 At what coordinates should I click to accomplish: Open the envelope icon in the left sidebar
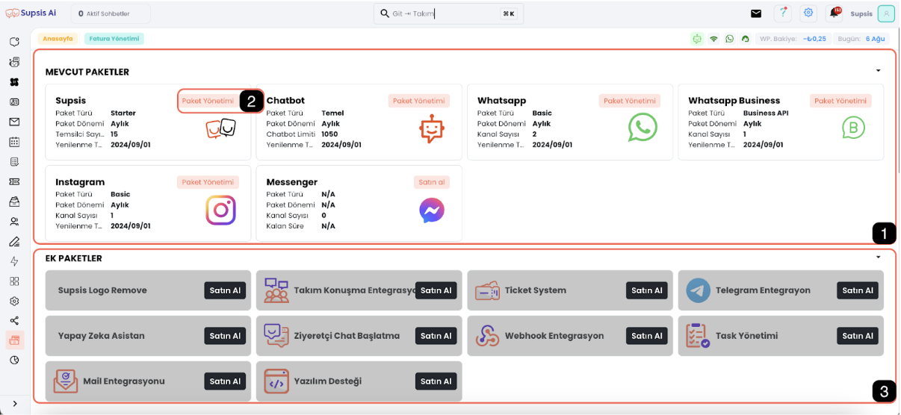[x=14, y=122]
